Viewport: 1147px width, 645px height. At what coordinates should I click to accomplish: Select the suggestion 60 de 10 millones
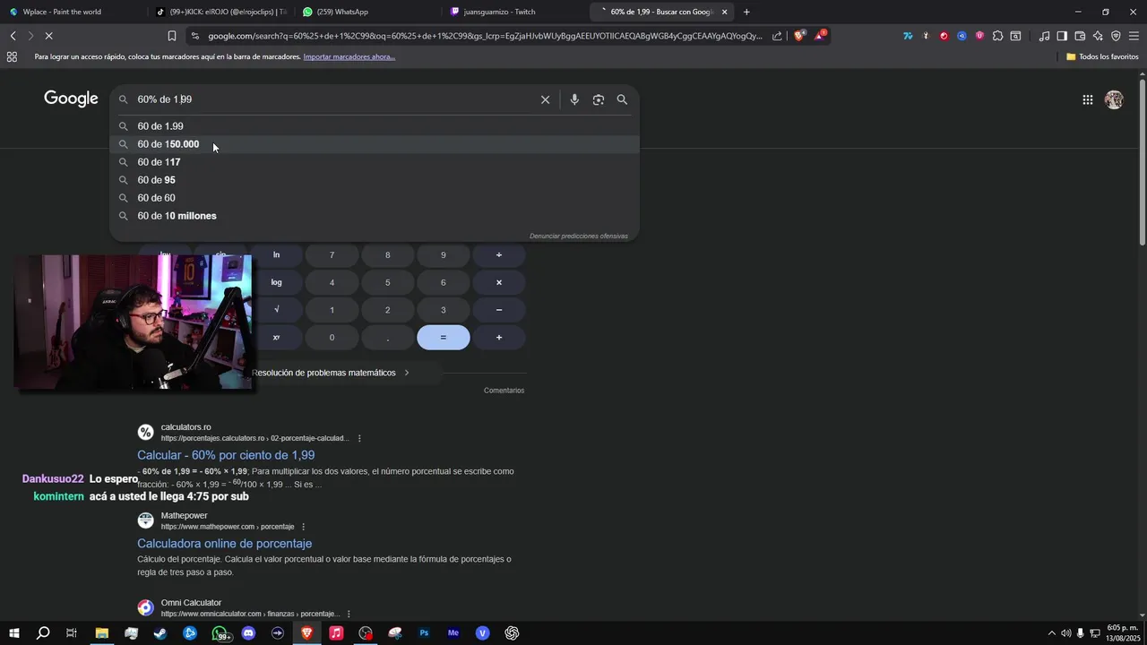click(375, 216)
